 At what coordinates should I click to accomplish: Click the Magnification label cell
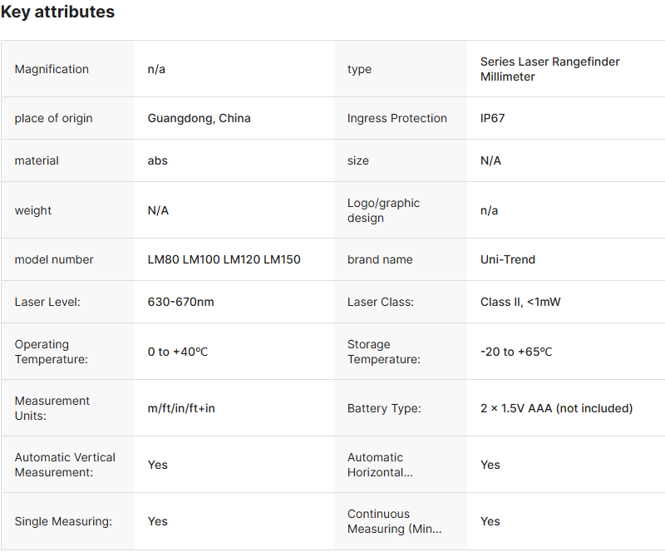52,69
